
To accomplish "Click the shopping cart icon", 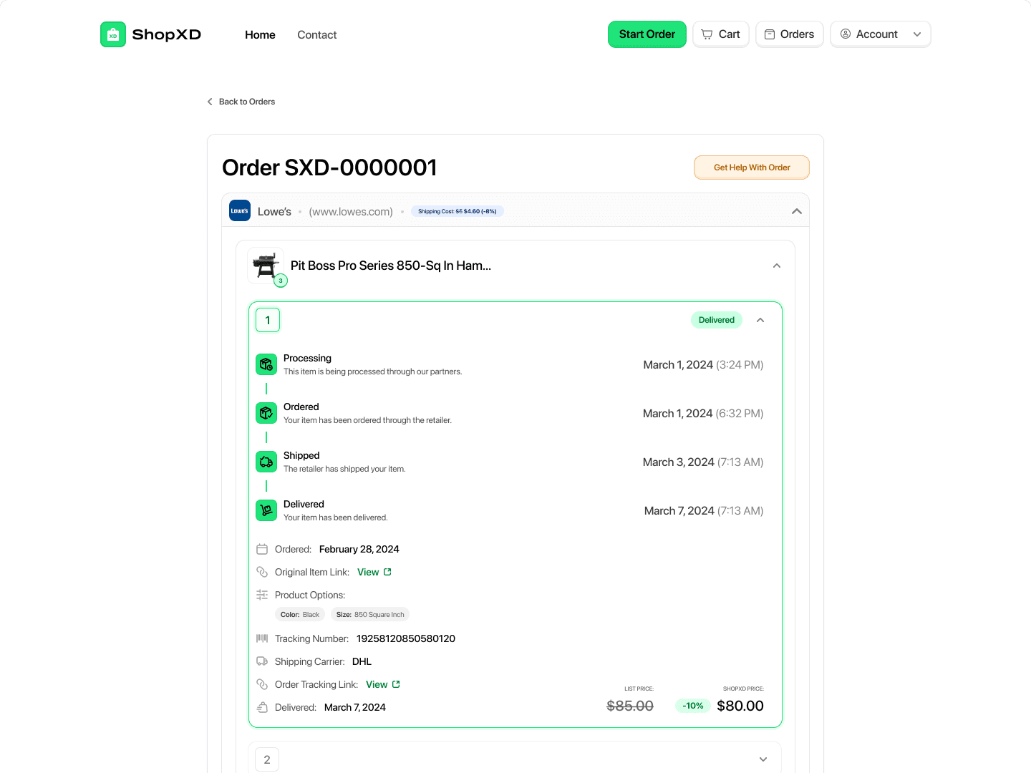I will (707, 34).
